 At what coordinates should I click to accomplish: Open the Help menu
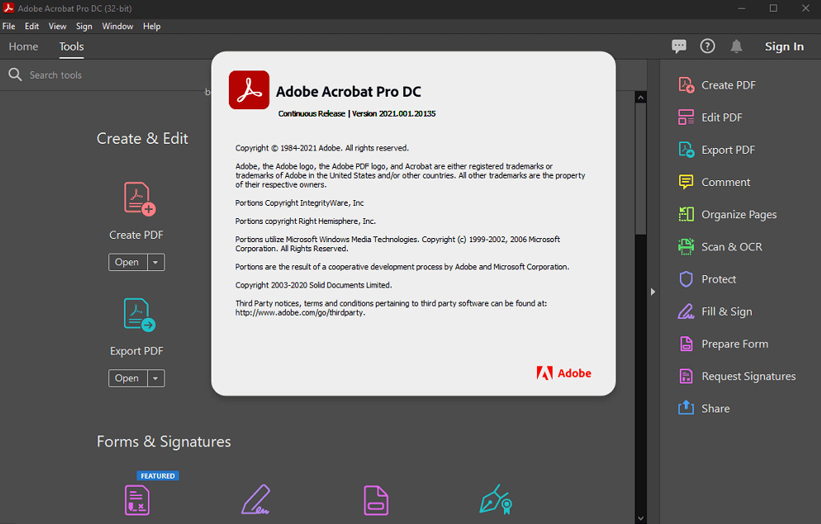click(x=152, y=26)
